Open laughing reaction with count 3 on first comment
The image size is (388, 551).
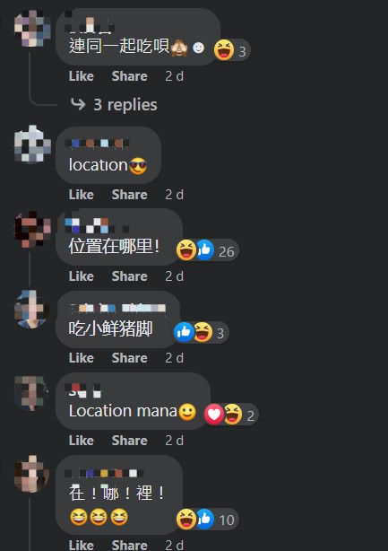point(232,50)
